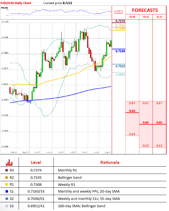Click the pale 0.6946 support label

(x=120, y=74)
